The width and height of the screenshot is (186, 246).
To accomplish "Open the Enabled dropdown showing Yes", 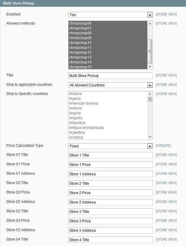I will (x=111, y=15).
